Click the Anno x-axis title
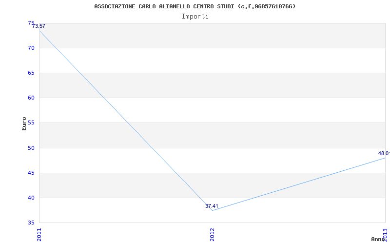390x244 pixels. click(378, 239)
